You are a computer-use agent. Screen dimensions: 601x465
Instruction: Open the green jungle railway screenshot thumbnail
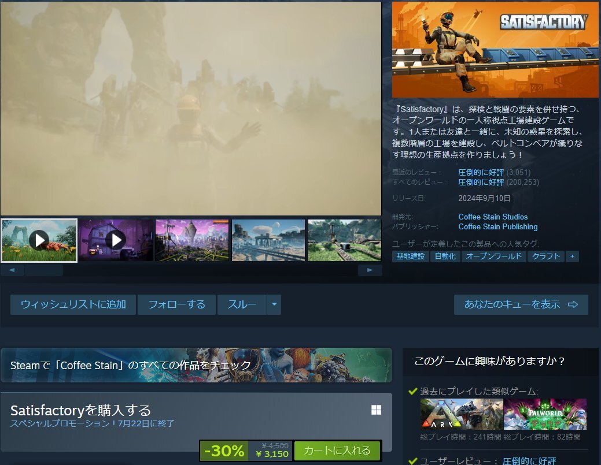coord(345,240)
